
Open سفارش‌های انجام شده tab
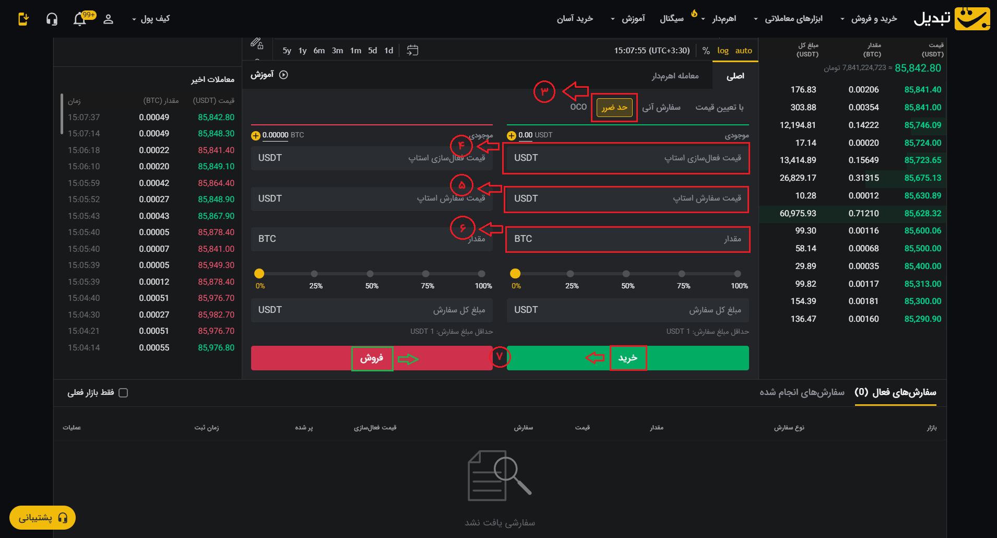802,392
